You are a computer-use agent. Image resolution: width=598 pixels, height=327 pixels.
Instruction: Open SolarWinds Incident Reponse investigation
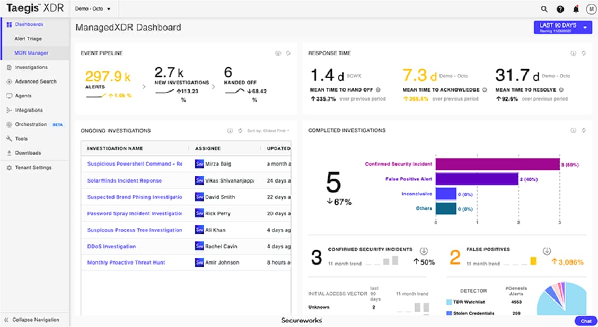125,181
